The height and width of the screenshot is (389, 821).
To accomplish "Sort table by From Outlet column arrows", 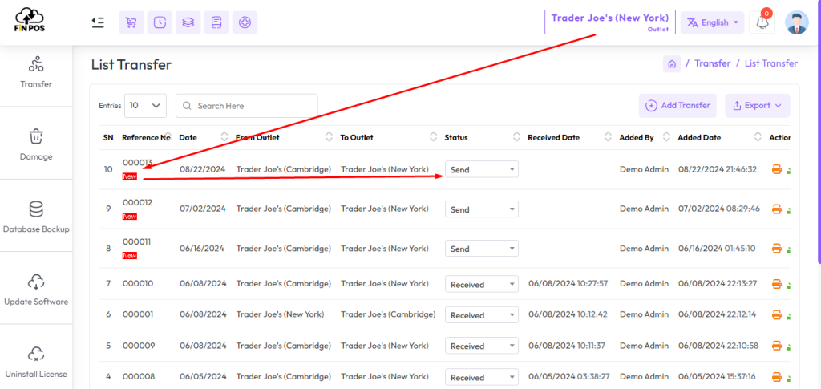I will (x=329, y=137).
